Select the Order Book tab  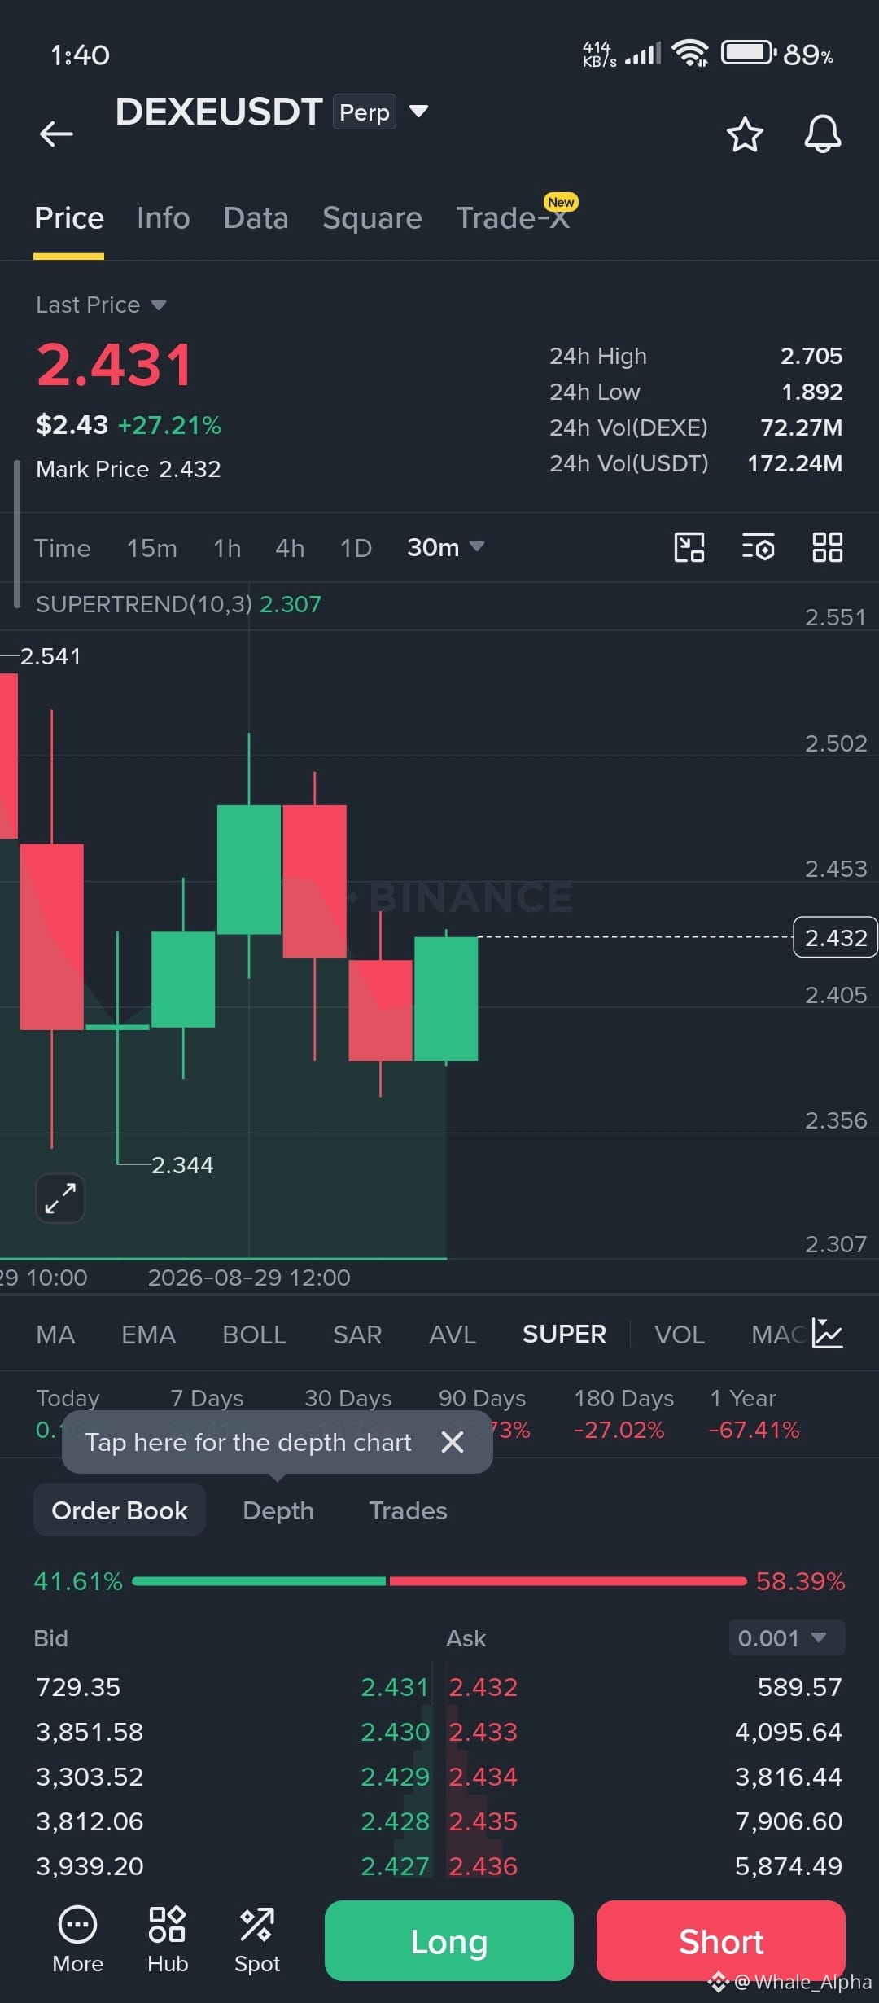coord(120,1510)
